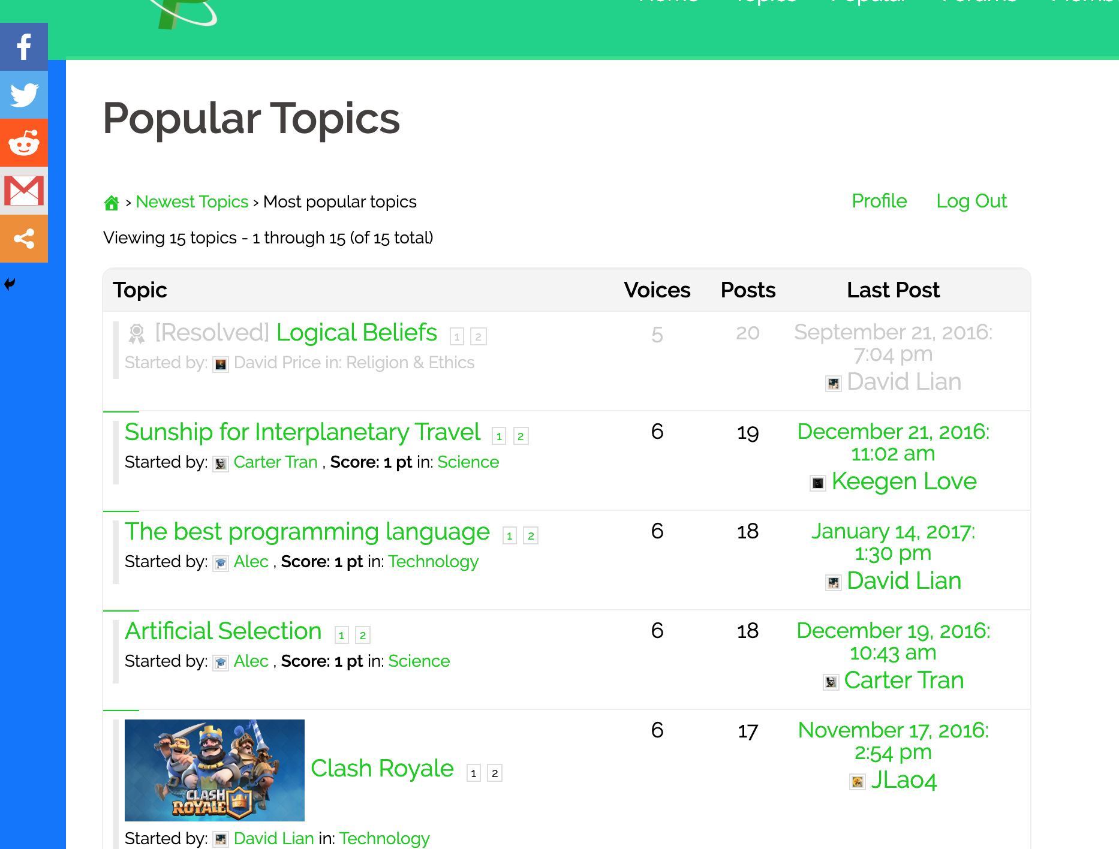
Task: Click David Lian avatar in Clash Royale row
Action: click(x=221, y=839)
